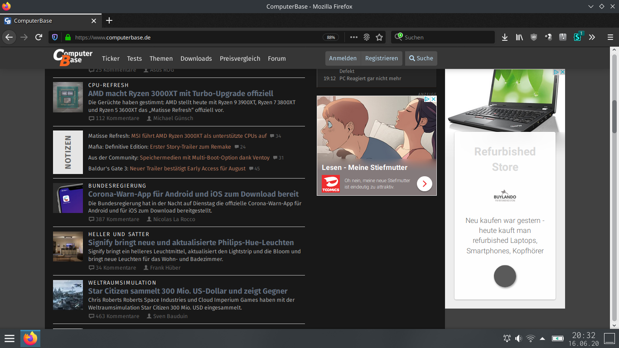Click the uBlock Origin shield extension icon
The width and height of the screenshot is (619, 348).
(534, 37)
